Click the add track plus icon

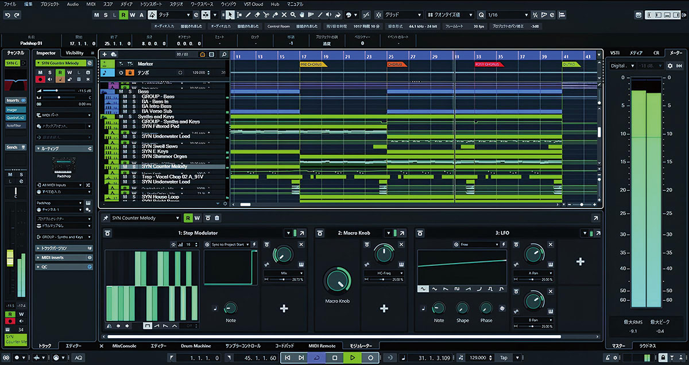click(x=104, y=54)
